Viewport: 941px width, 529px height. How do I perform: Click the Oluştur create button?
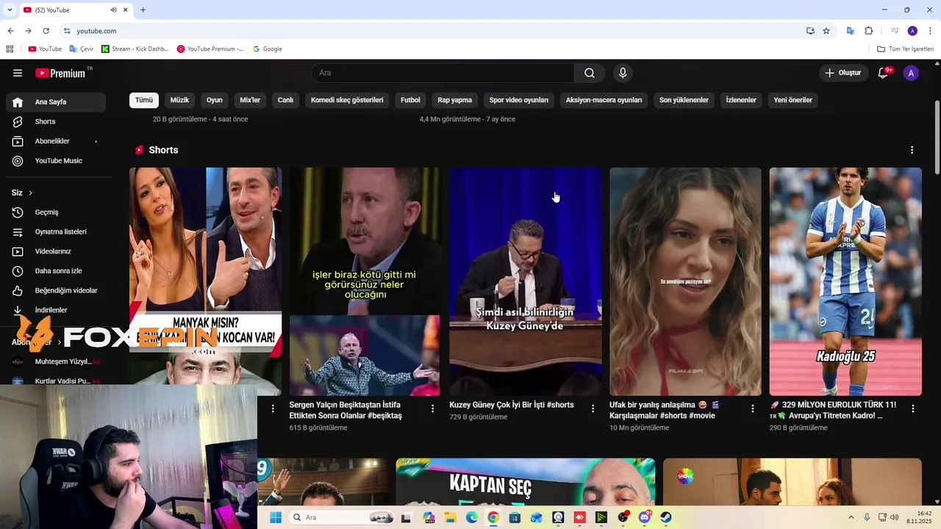(842, 73)
